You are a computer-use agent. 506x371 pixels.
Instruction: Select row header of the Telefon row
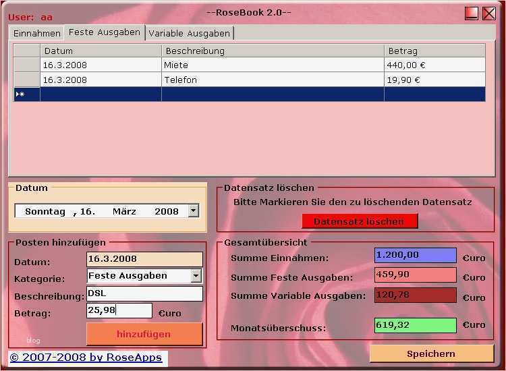27,80
